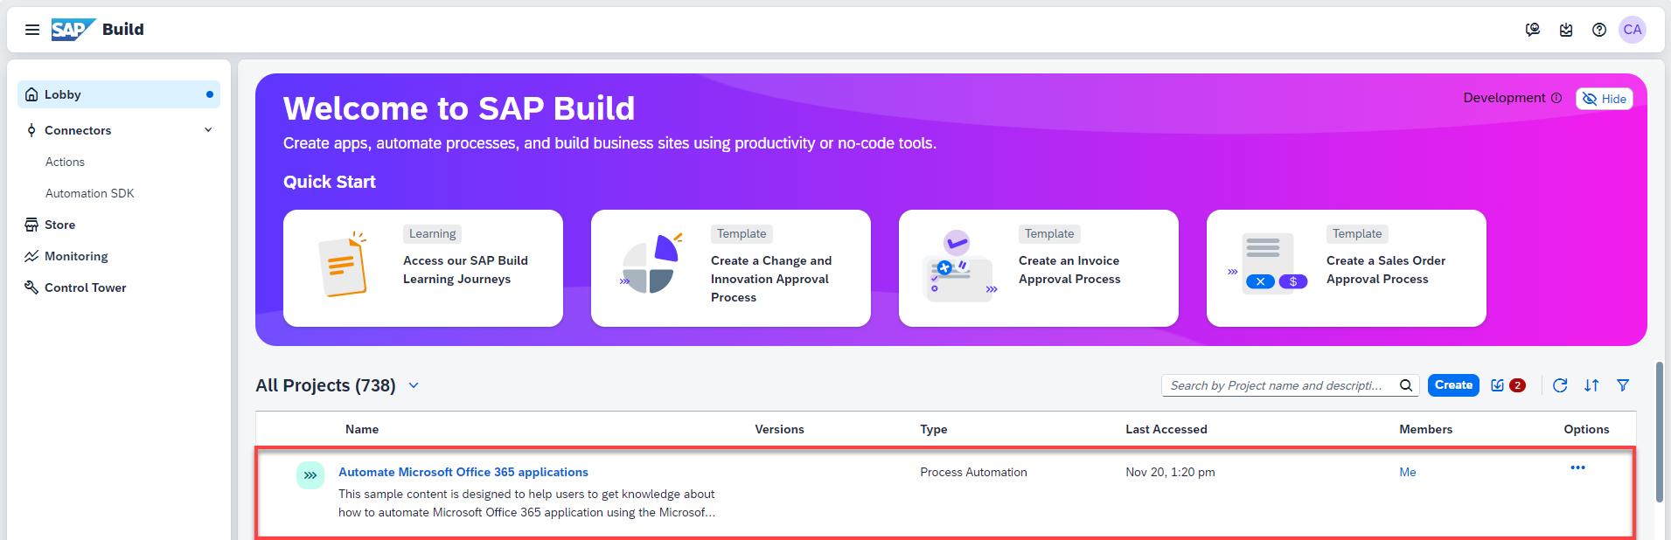The image size is (1671, 540).
Task: Click the Build product title
Action: click(123, 29)
